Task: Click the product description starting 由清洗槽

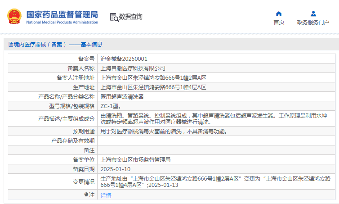Action: point(214,119)
